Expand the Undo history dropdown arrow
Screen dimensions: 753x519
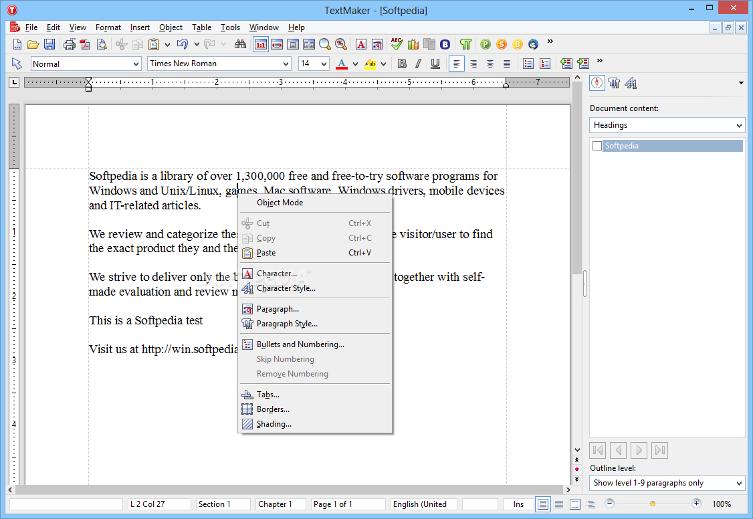[x=197, y=45]
